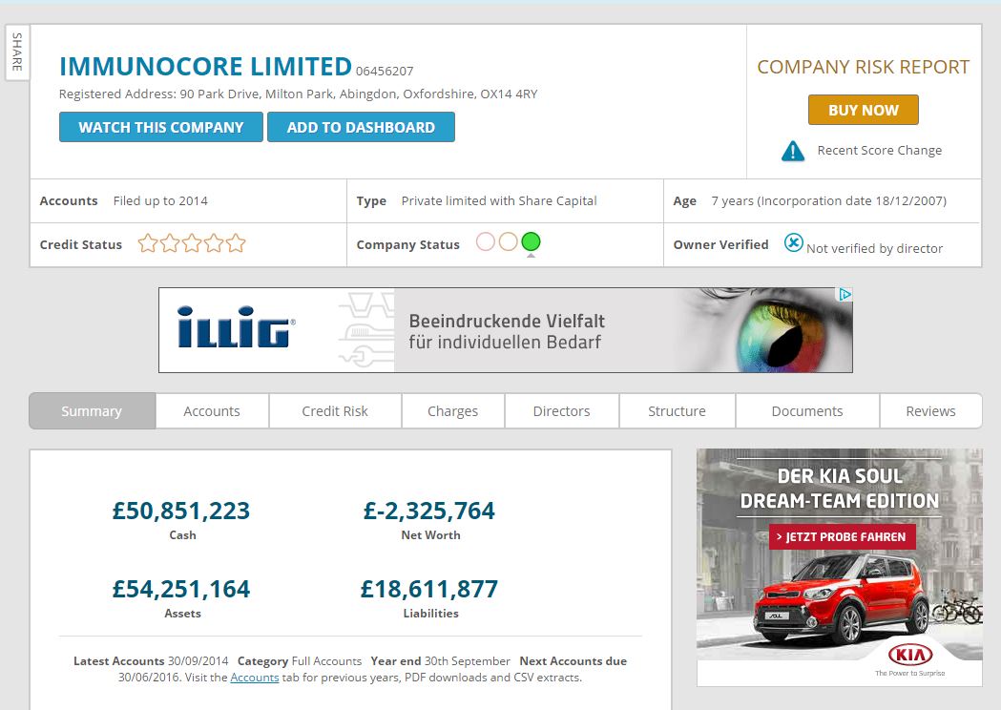
Task: Open the vertical SHARE tab
Action: tap(17, 52)
